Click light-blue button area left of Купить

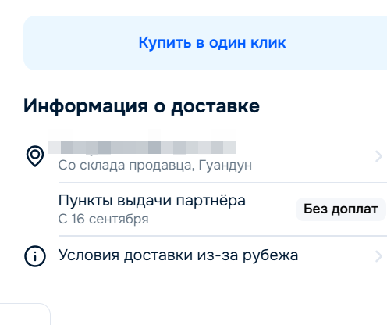coord(80,43)
